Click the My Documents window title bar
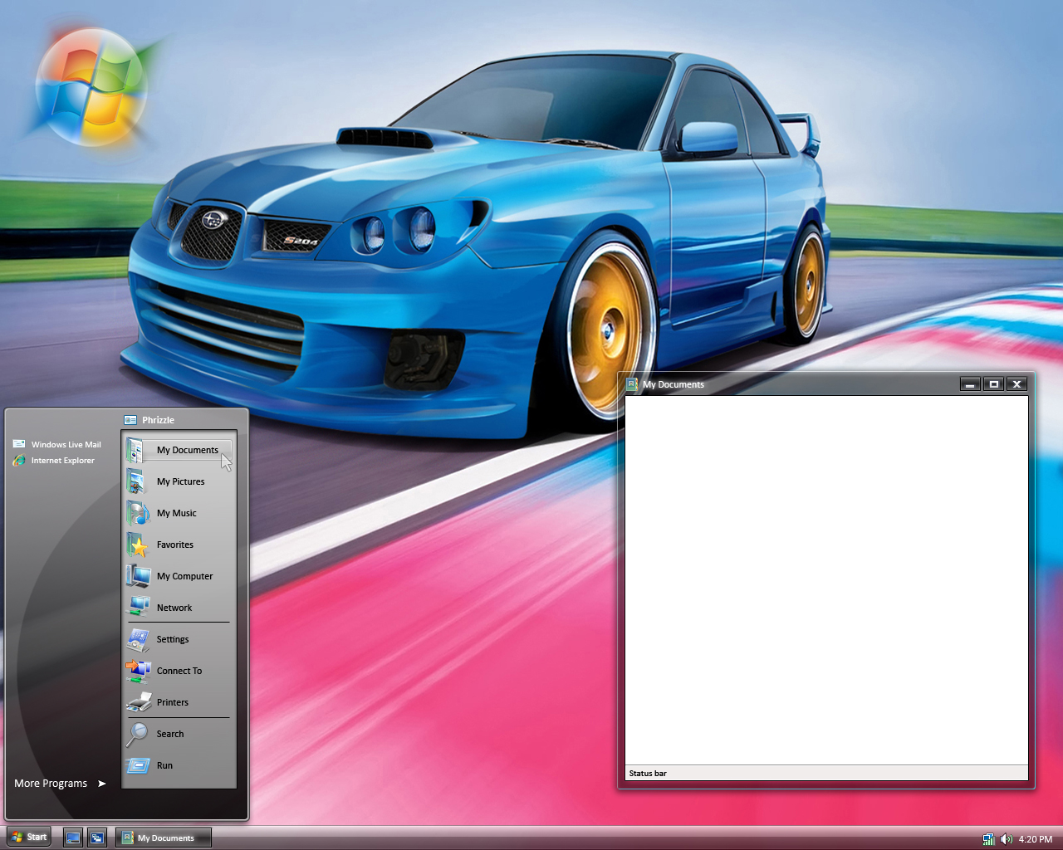 tap(826, 384)
